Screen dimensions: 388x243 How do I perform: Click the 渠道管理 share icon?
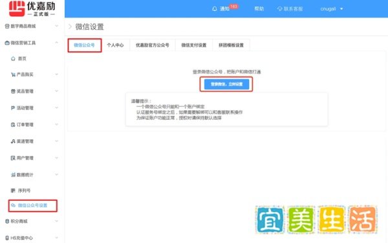(x=13, y=141)
